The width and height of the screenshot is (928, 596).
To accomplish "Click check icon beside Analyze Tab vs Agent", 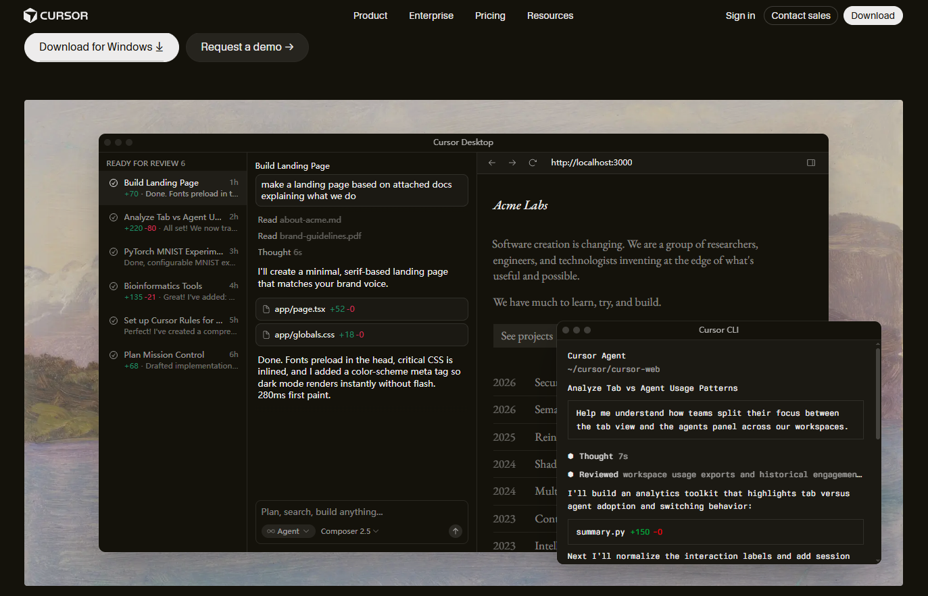I will coord(114,217).
